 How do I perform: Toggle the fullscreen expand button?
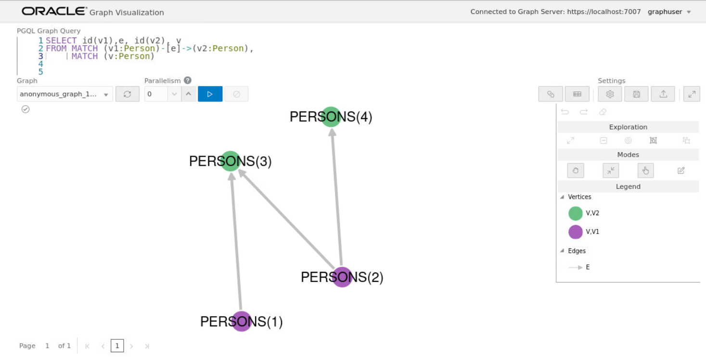point(692,94)
